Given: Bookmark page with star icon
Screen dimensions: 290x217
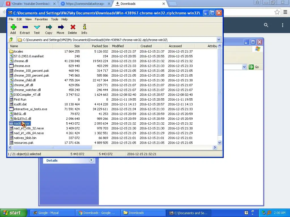Looking at the screenshot, I should pyautogui.click(x=277, y=12).
